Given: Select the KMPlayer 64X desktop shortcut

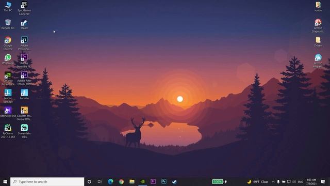Looking at the screenshot, I should [x=8, y=112].
